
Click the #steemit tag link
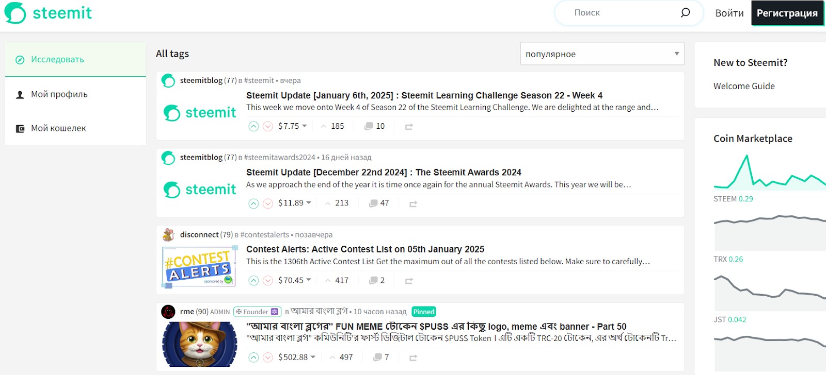259,81
